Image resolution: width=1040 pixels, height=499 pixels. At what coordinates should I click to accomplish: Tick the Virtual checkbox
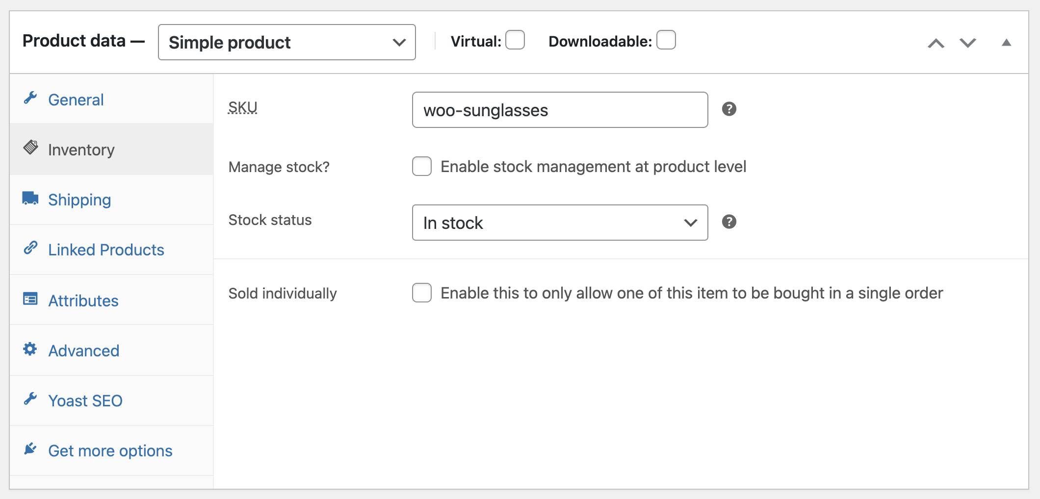(515, 40)
